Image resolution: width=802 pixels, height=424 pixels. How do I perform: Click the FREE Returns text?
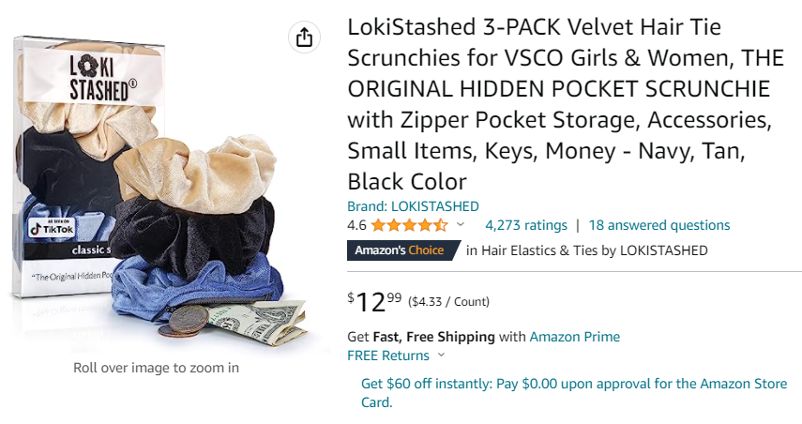pyautogui.click(x=388, y=356)
